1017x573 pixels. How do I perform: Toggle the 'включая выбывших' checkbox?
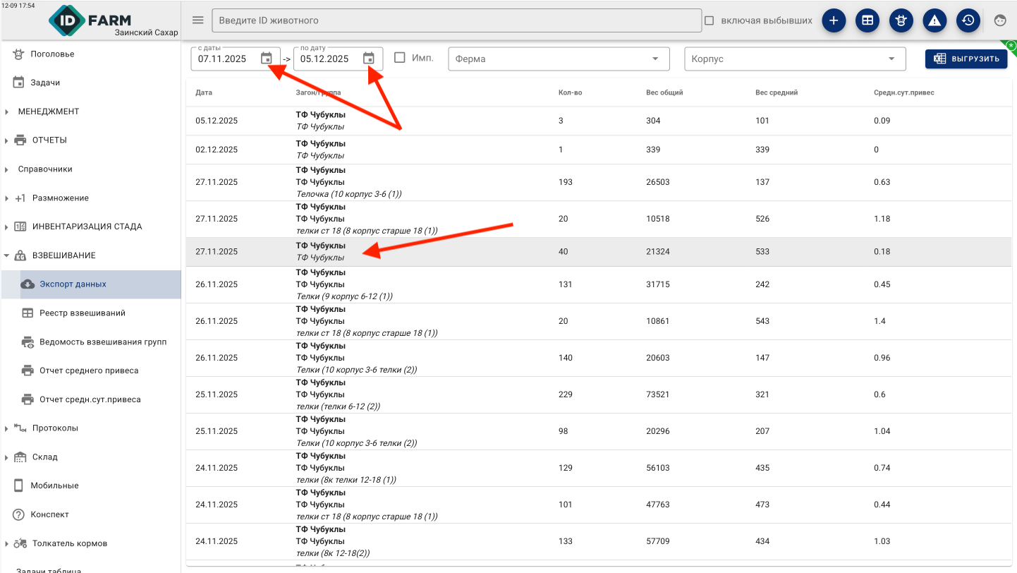point(710,20)
